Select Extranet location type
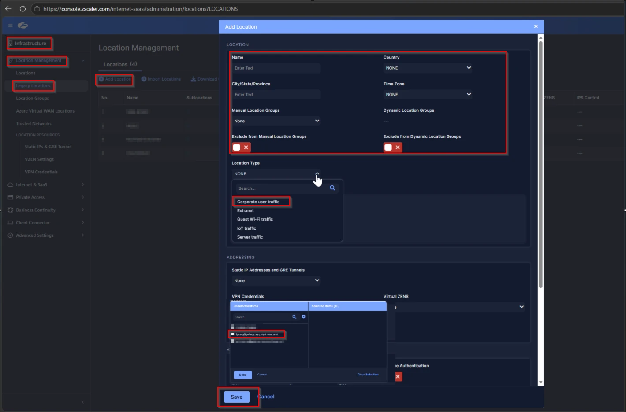626x412 pixels. tap(246, 210)
